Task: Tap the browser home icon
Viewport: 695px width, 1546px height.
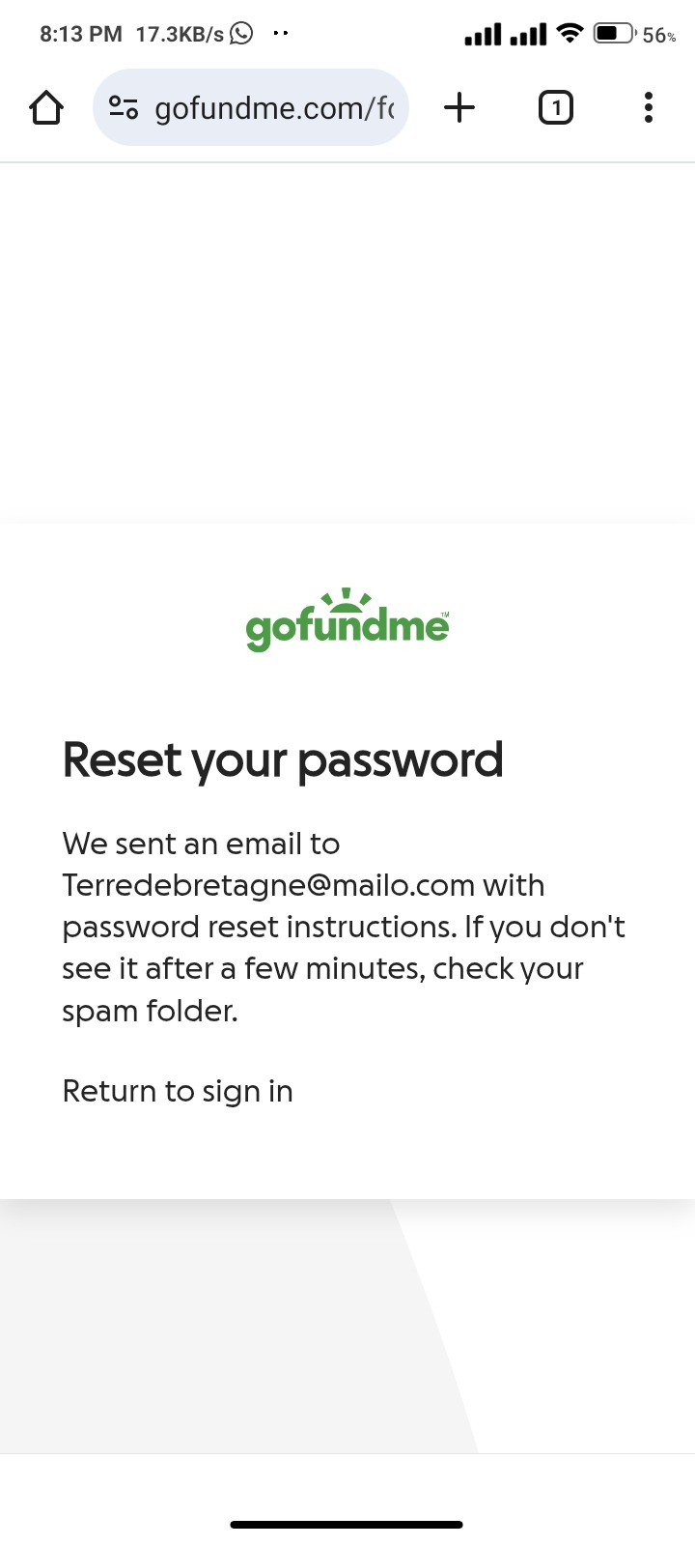Action: pyautogui.click(x=46, y=108)
